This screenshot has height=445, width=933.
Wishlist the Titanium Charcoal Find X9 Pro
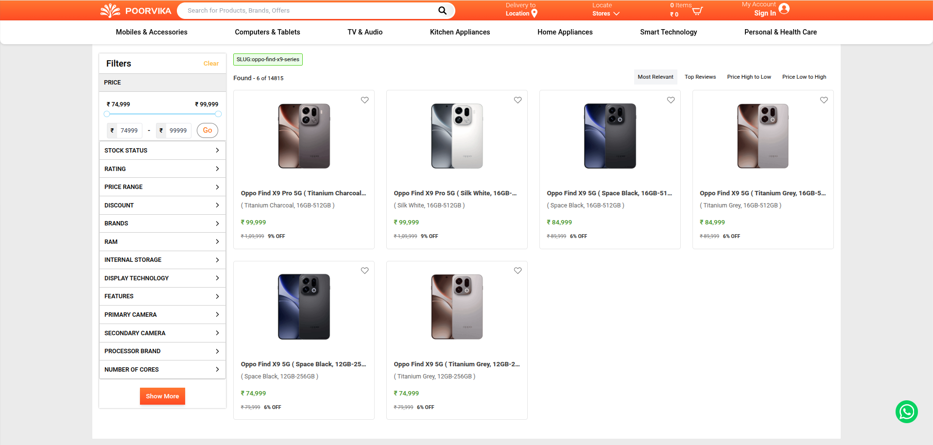pos(364,100)
